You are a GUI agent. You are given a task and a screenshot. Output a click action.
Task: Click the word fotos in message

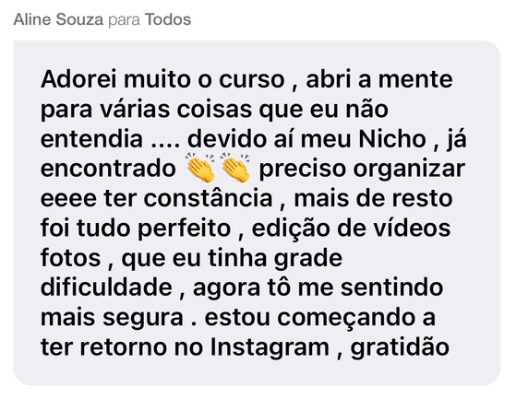click(71, 258)
